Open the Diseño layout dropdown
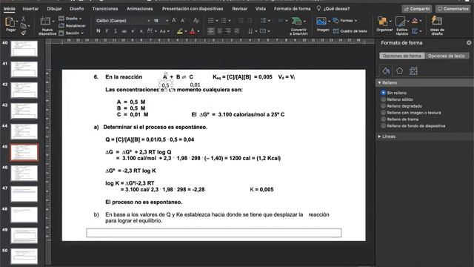474x267 pixels. (x=70, y=19)
